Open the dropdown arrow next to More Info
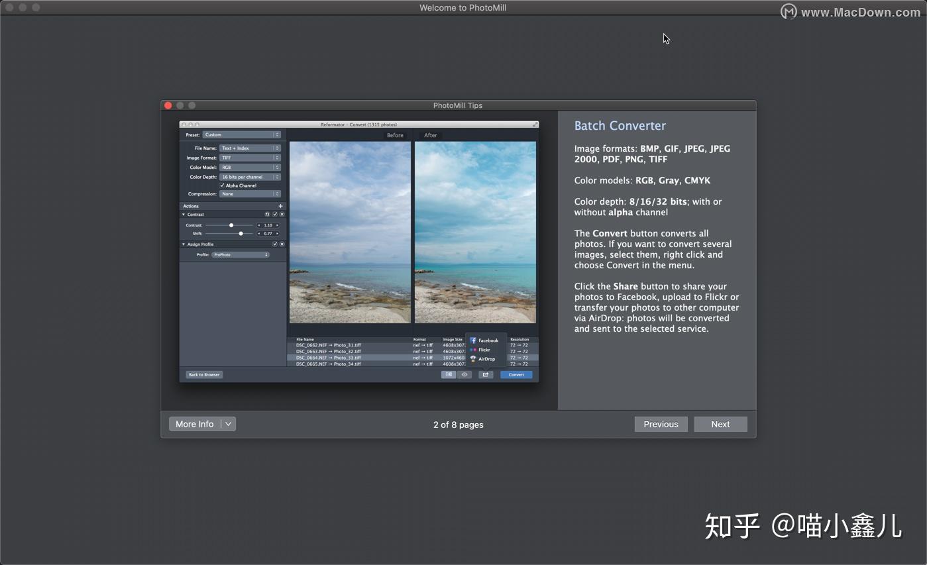Image resolution: width=927 pixels, height=565 pixels. (x=228, y=424)
